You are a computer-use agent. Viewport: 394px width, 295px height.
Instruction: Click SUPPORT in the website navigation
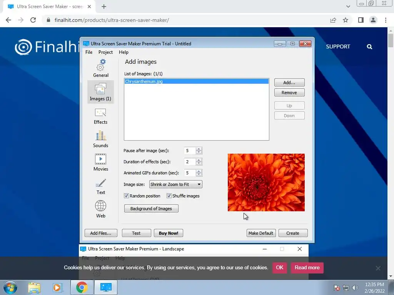338,46
